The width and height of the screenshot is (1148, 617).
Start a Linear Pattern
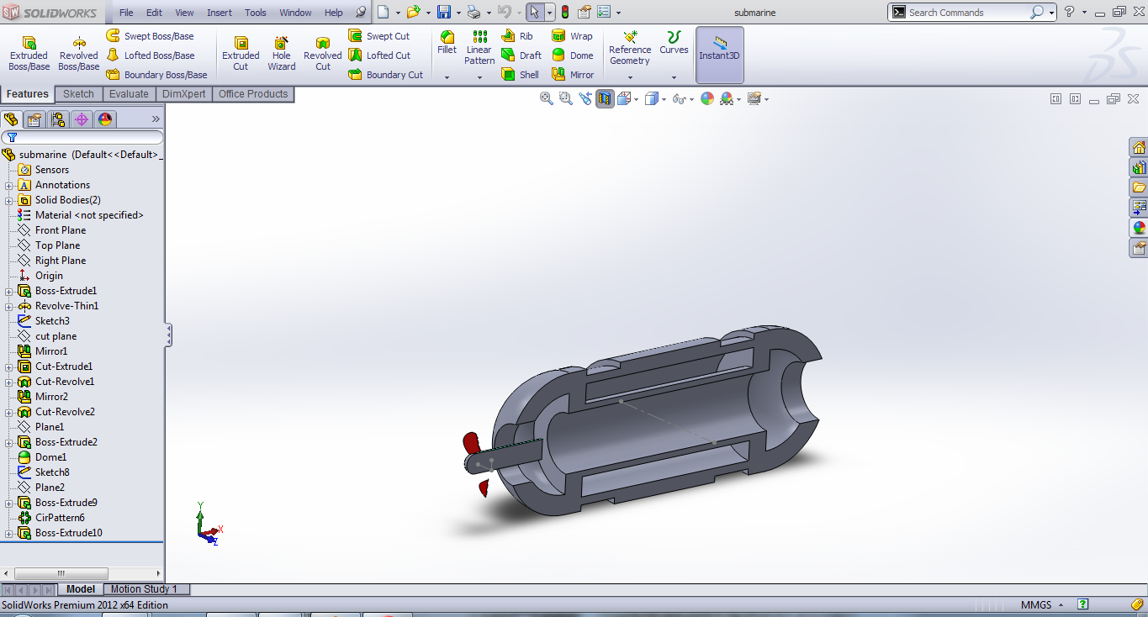[x=479, y=48]
